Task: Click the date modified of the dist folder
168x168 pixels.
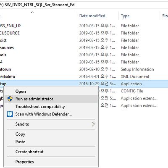Action: point(97,40)
